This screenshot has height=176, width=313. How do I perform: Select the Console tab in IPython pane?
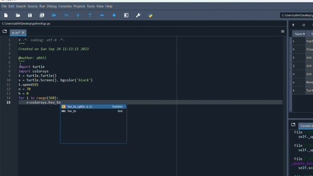tap(306, 126)
